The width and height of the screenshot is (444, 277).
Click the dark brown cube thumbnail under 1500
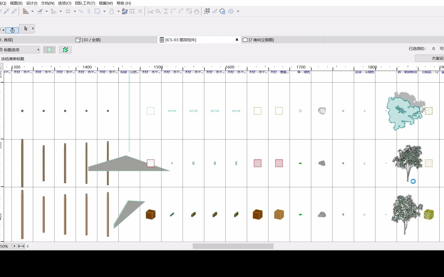[x=151, y=214]
